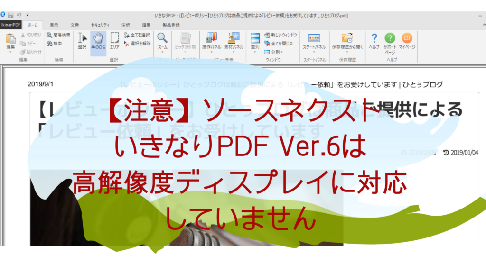Open the サポートページ green icon
This screenshot has width=486, height=273.
pyautogui.click(x=390, y=43)
